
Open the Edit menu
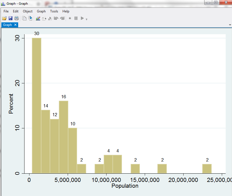[x=15, y=11]
